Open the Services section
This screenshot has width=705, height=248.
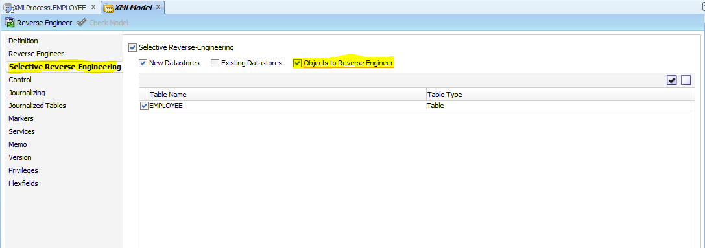(x=21, y=131)
